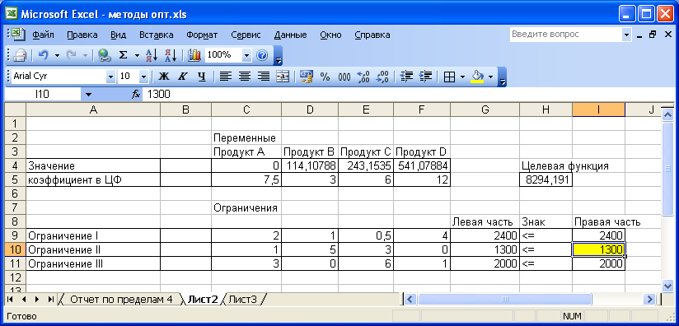Apply borders with the Borders icon
This screenshot has width=679, height=326.
coord(450,77)
